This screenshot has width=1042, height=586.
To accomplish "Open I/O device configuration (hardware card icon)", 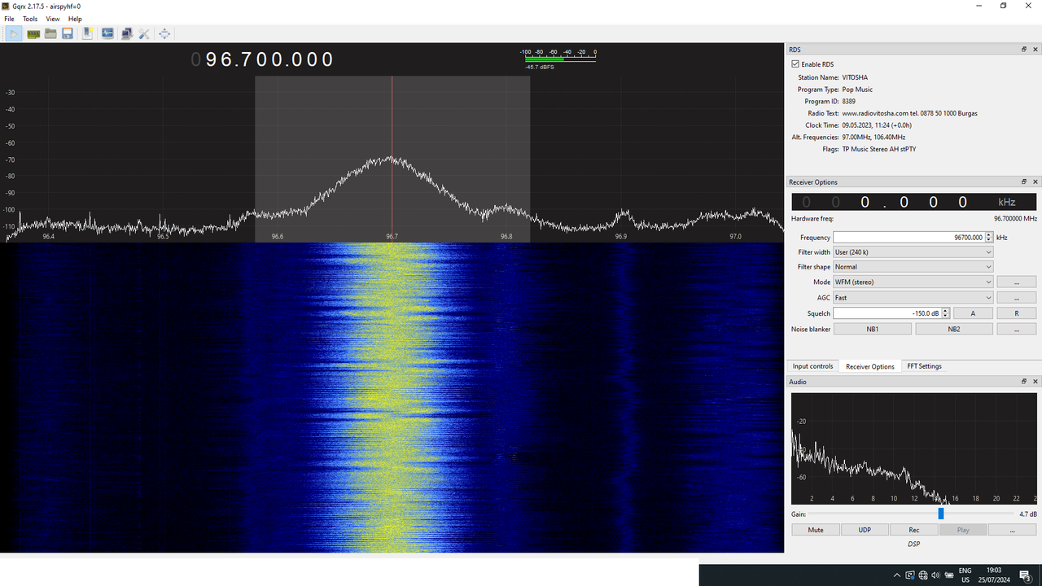I will (33, 33).
